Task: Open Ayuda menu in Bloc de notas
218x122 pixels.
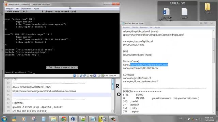Action: click(157, 27)
